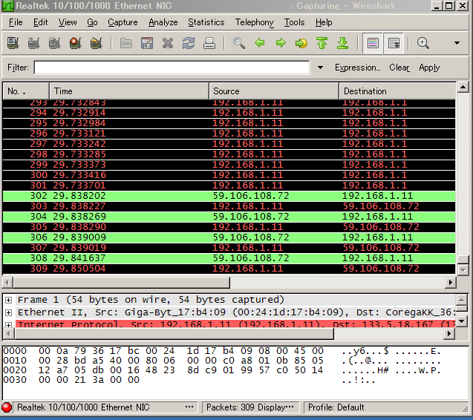Image resolution: width=473 pixels, height=420 pixels.
Task: Open the Capture menu
Action: (123, 22)
